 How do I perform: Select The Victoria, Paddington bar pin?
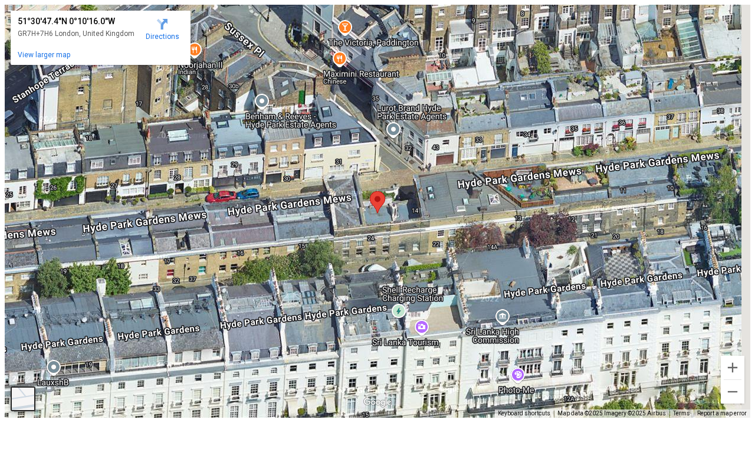click(x=345, y=27)
